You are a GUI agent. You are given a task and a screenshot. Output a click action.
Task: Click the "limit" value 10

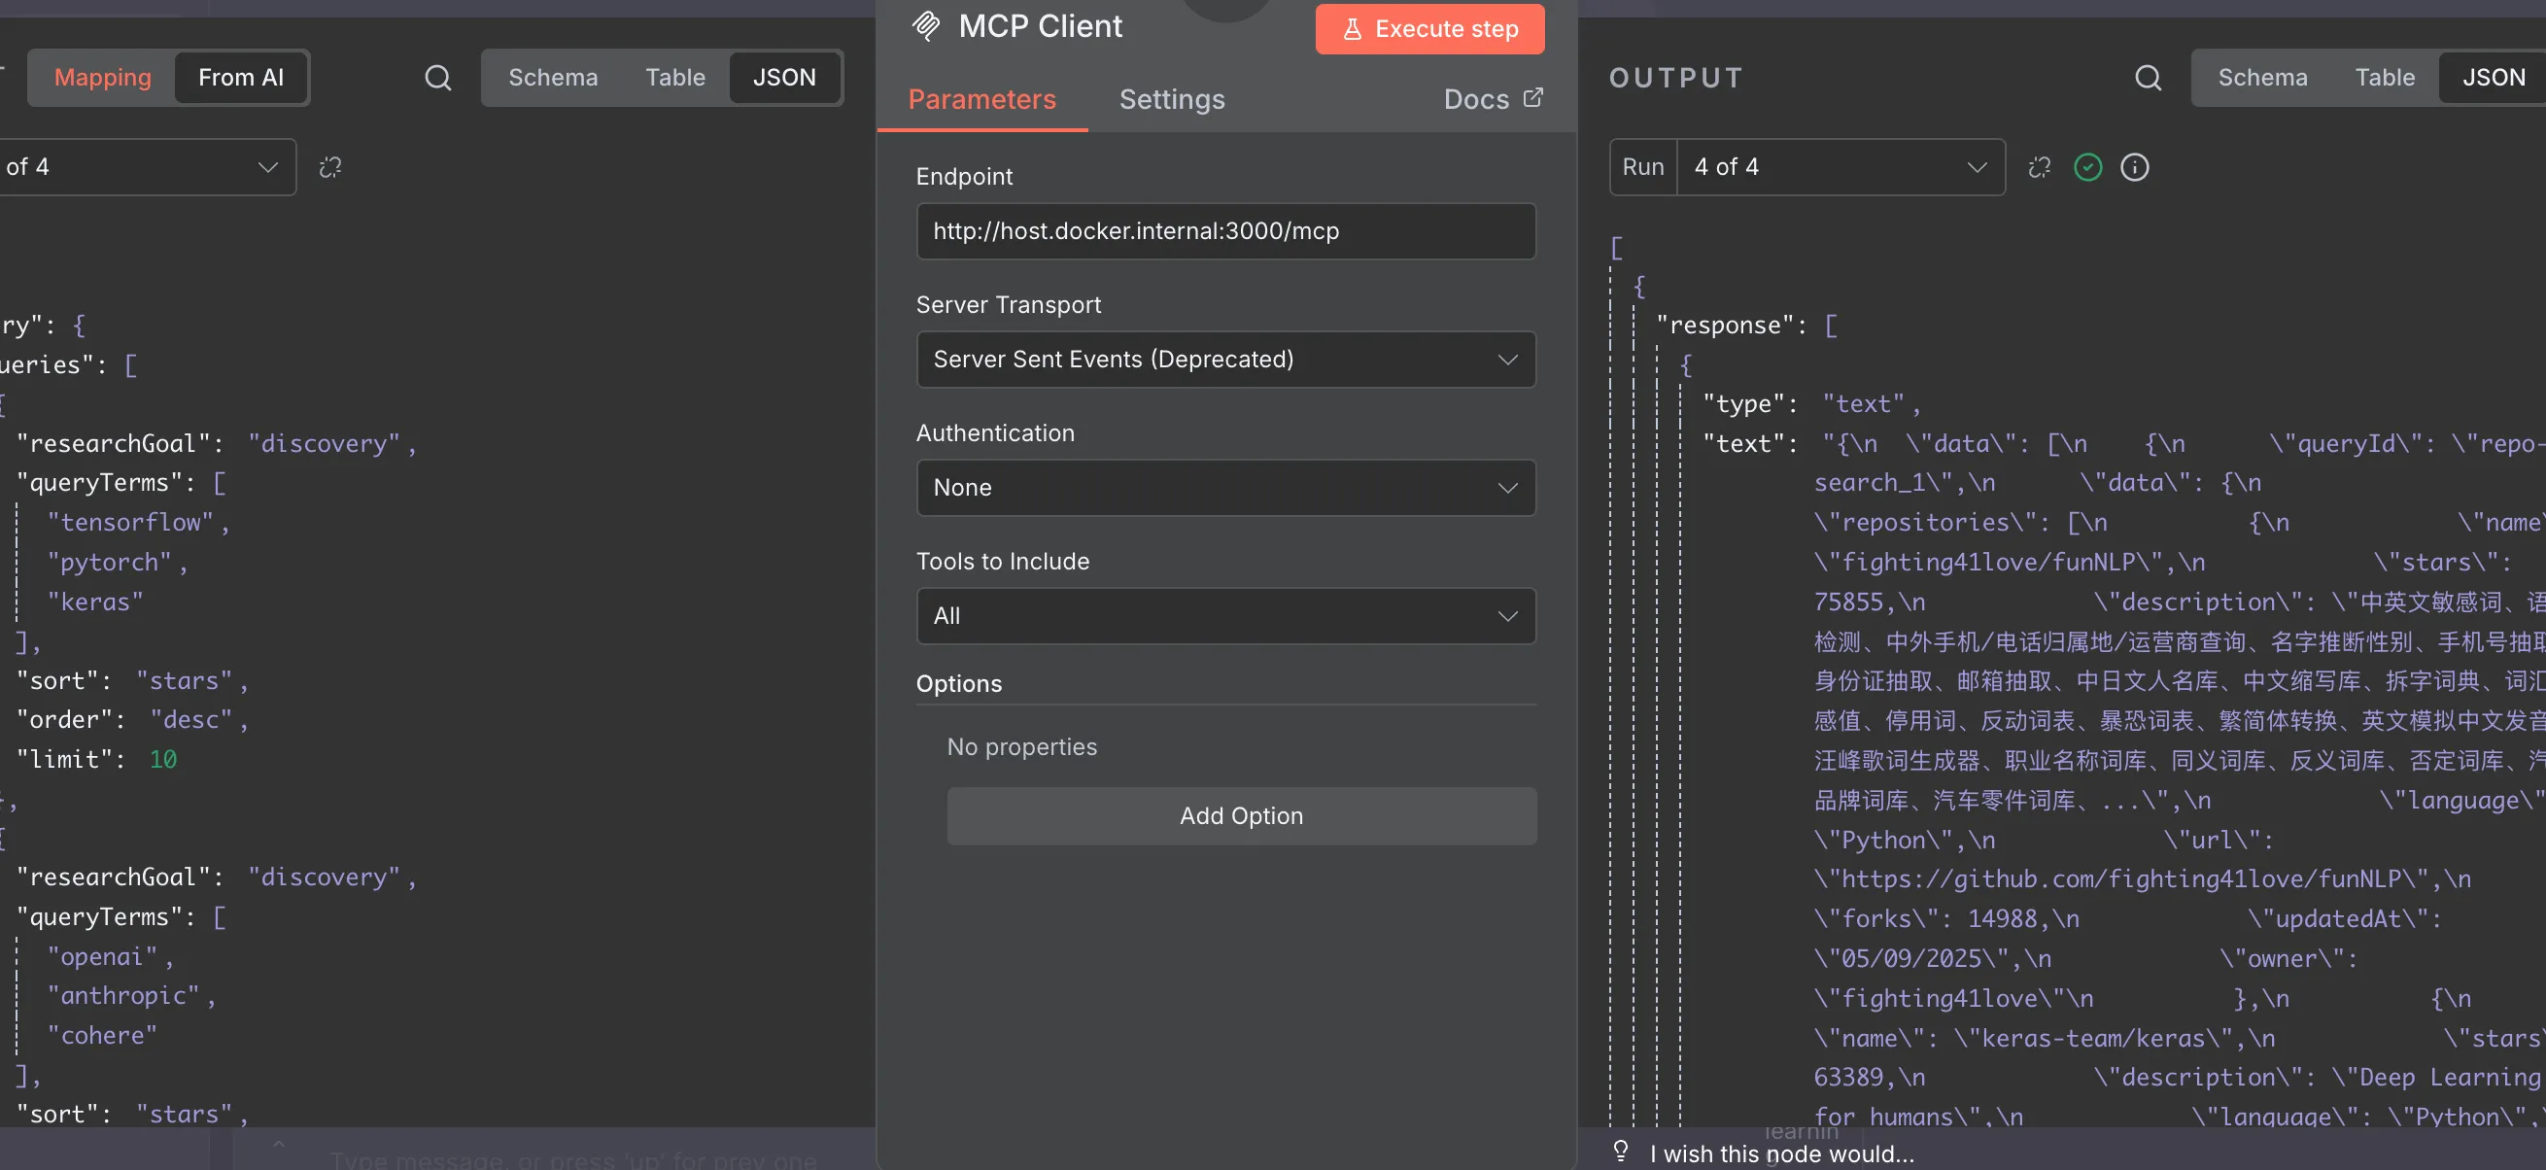tap(163, 759)
